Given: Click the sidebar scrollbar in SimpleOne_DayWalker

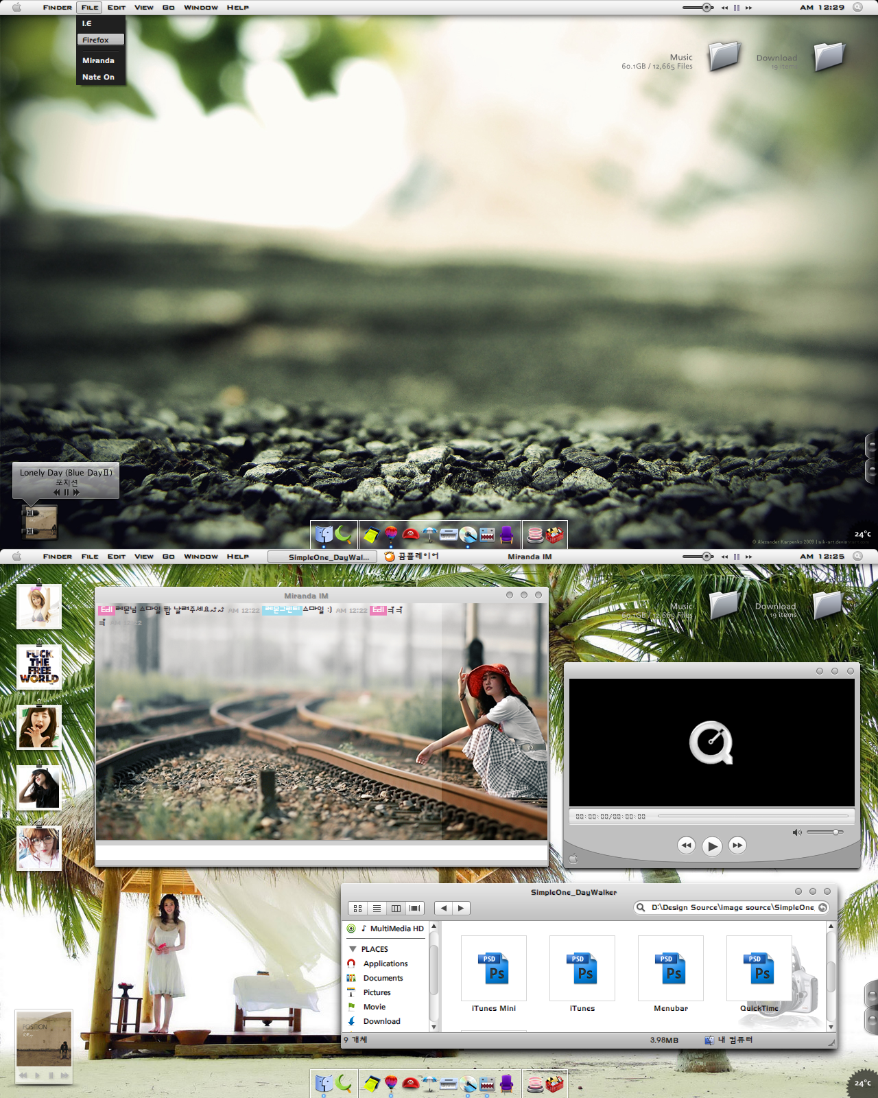Looking at the screenshot, I should 434,970.
